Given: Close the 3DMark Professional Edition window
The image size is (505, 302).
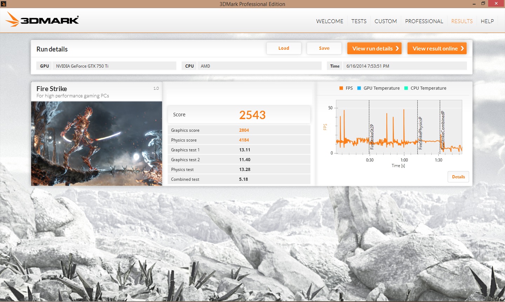Looking at the screenshot, I should coord(496,4).
